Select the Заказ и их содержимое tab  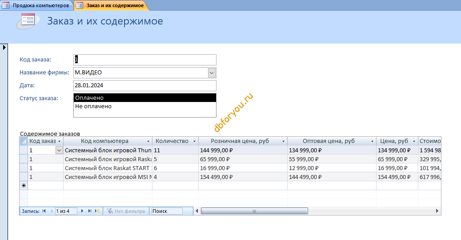tap(111, 5)
